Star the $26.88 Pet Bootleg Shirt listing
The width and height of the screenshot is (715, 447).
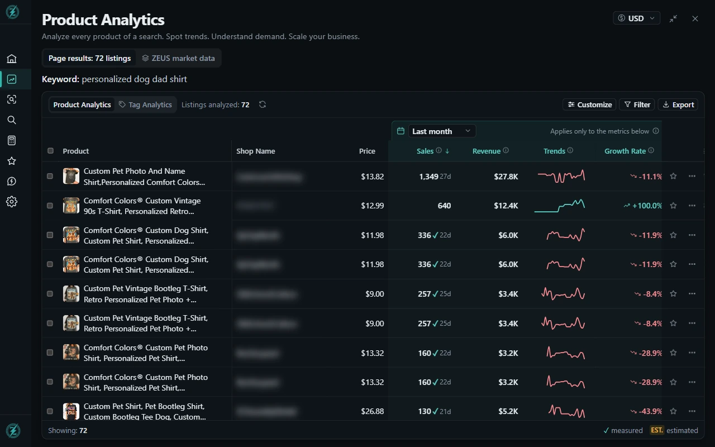click(x=673, y=411)
